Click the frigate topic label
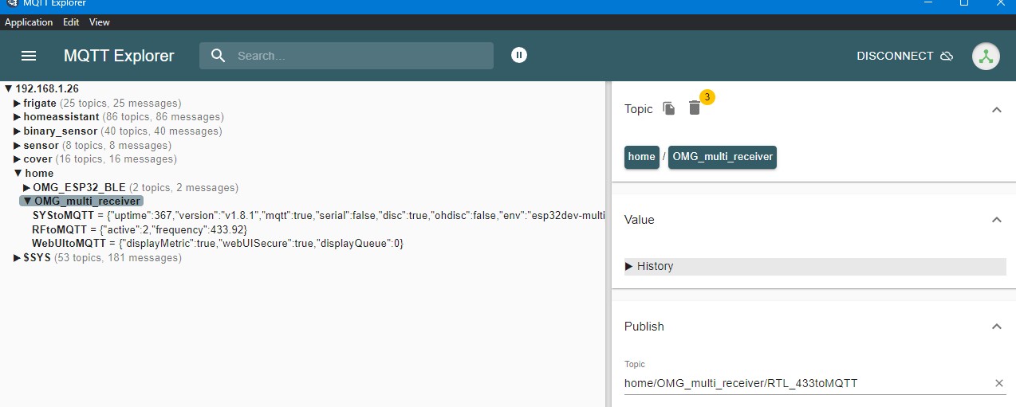 40,104
